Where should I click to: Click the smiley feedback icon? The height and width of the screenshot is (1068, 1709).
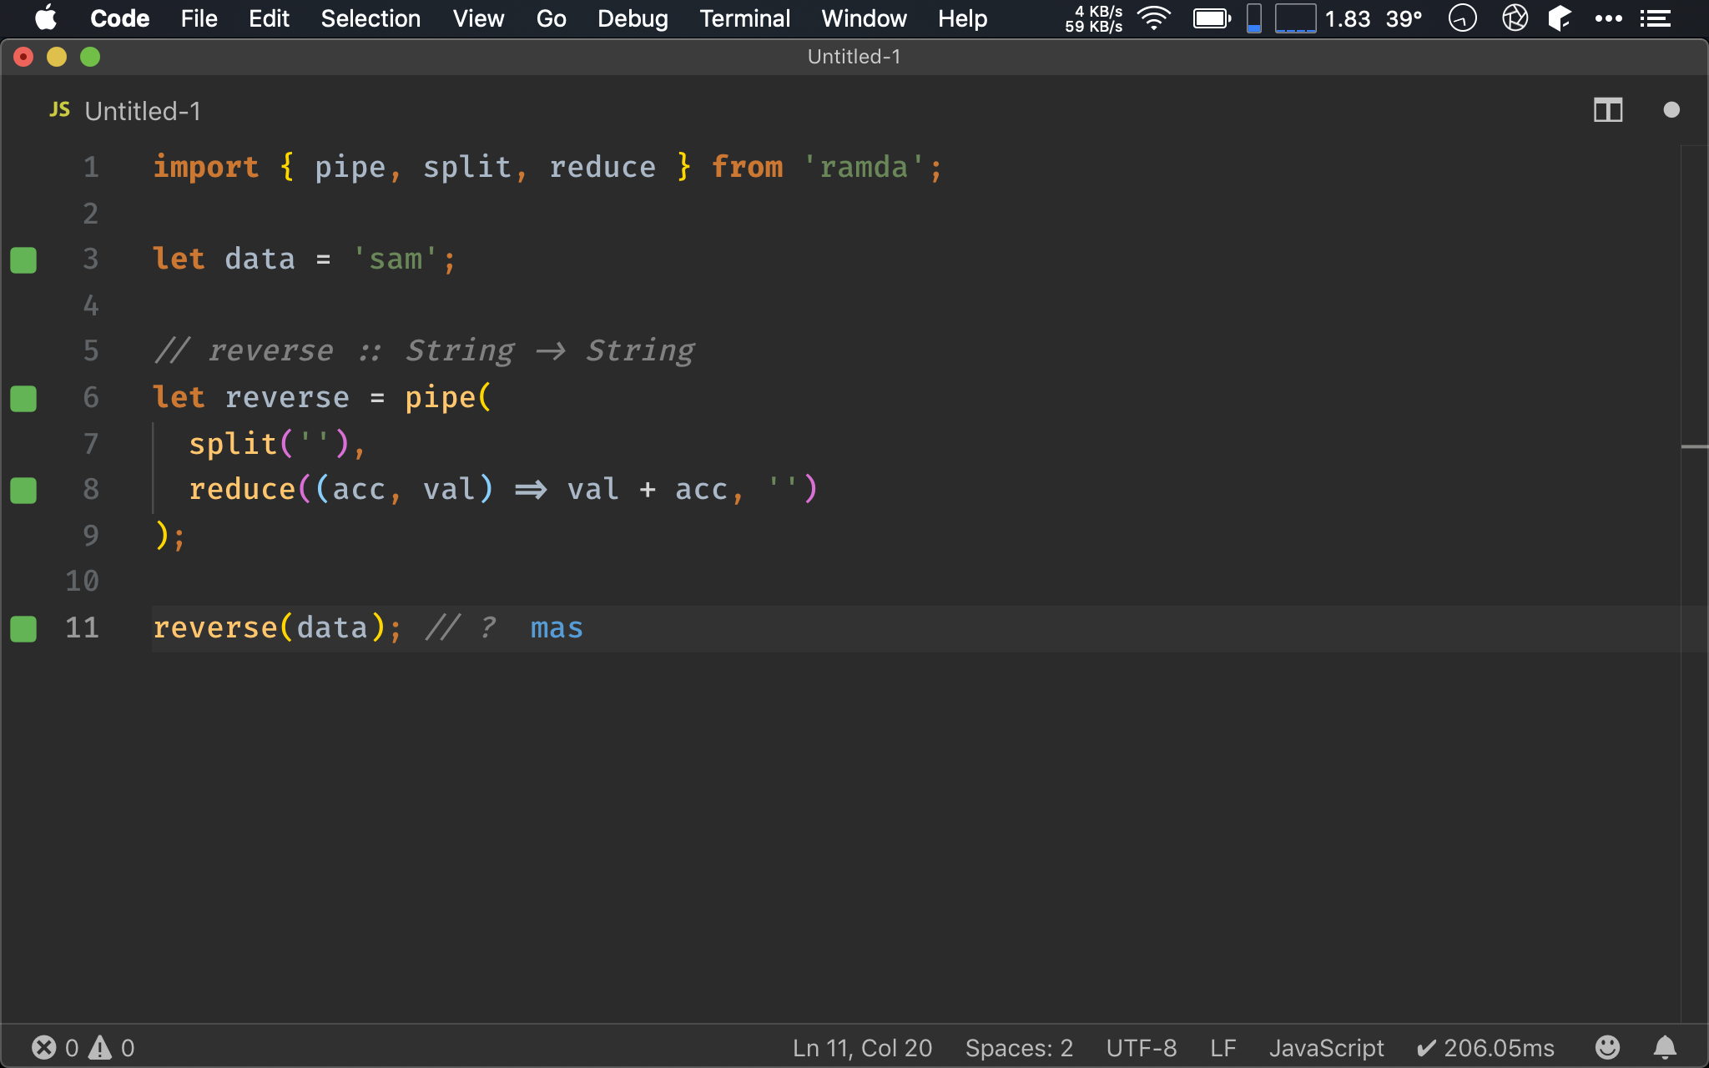click(x=1607, y=1047)
